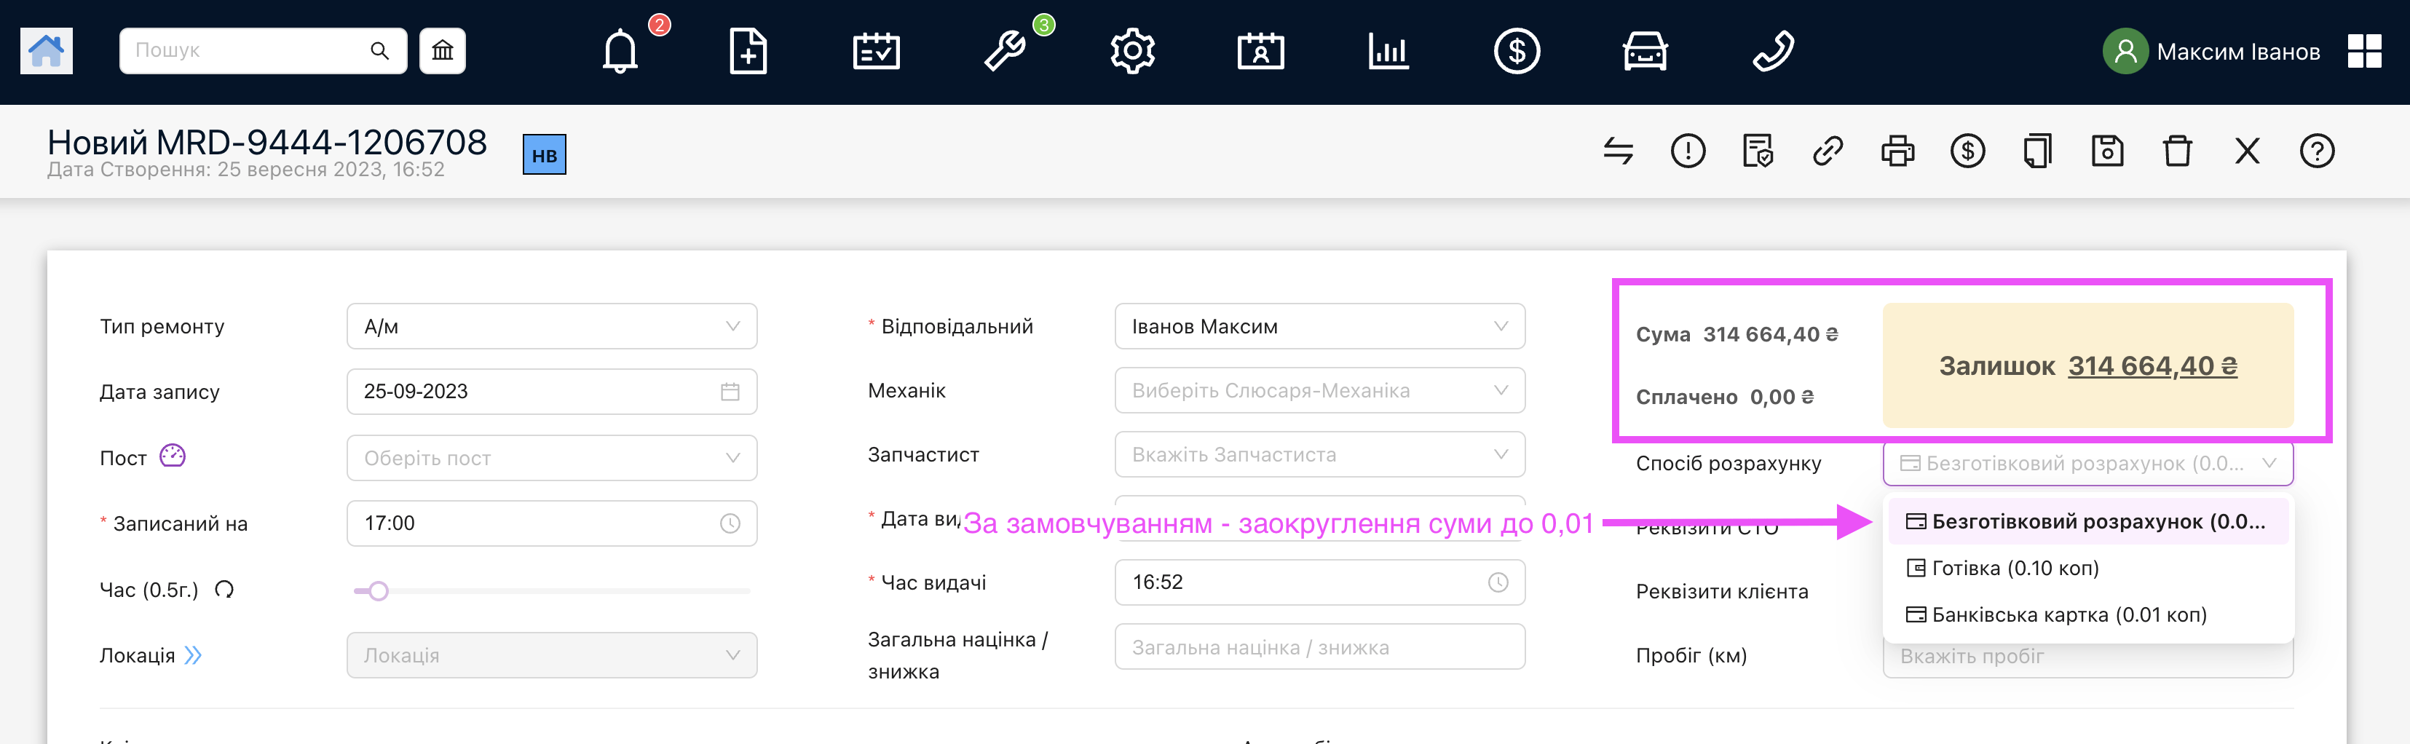Open the help question mark icon

coord(2317,151)
